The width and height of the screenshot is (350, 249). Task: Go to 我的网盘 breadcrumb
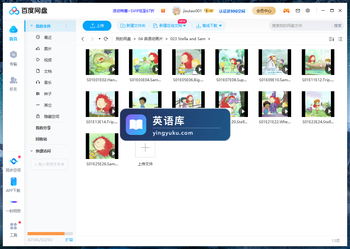click(x=123, y=39)
